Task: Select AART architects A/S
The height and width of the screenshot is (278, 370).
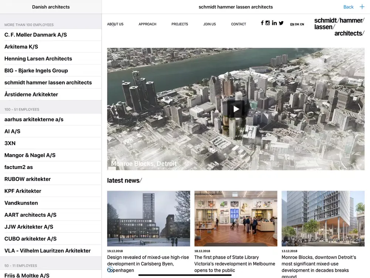Action: (x=51, y=215)
